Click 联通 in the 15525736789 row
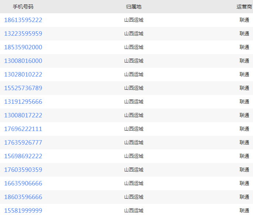The height and width of the screenshot is (216, 253). [x=244, y=88]
